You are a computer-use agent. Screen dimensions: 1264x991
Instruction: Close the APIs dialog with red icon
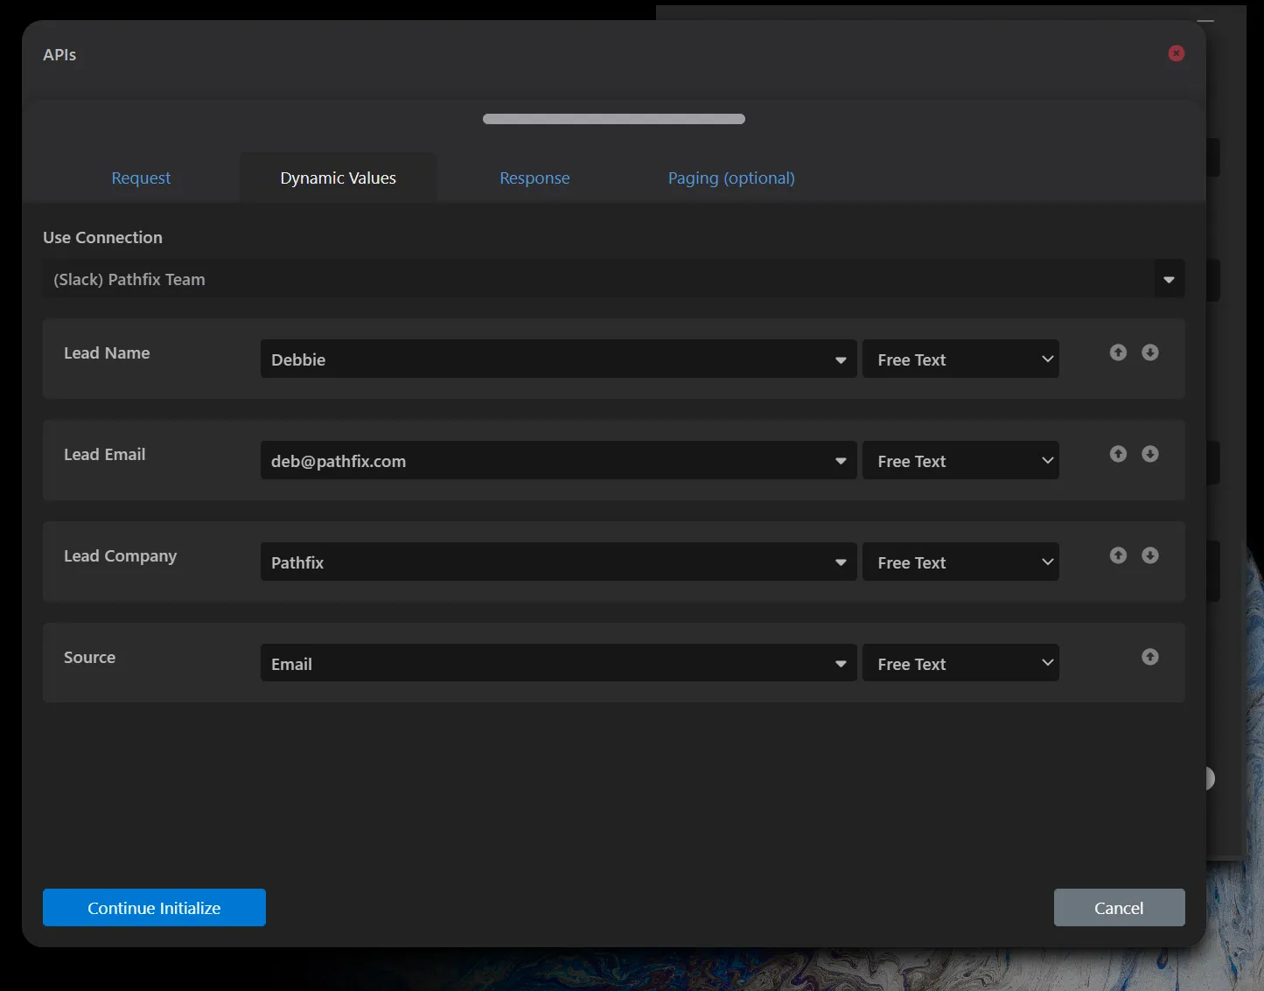(x=1177, y=53)
